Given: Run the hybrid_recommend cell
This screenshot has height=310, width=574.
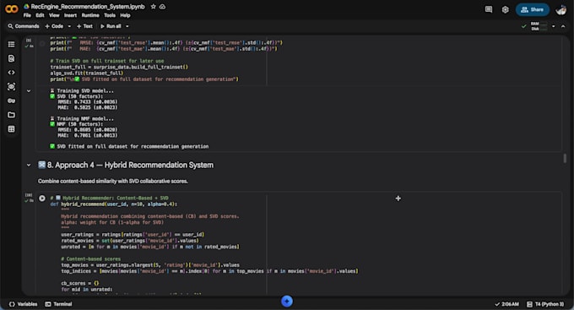Looking at the screenshot, I should 42,199.
